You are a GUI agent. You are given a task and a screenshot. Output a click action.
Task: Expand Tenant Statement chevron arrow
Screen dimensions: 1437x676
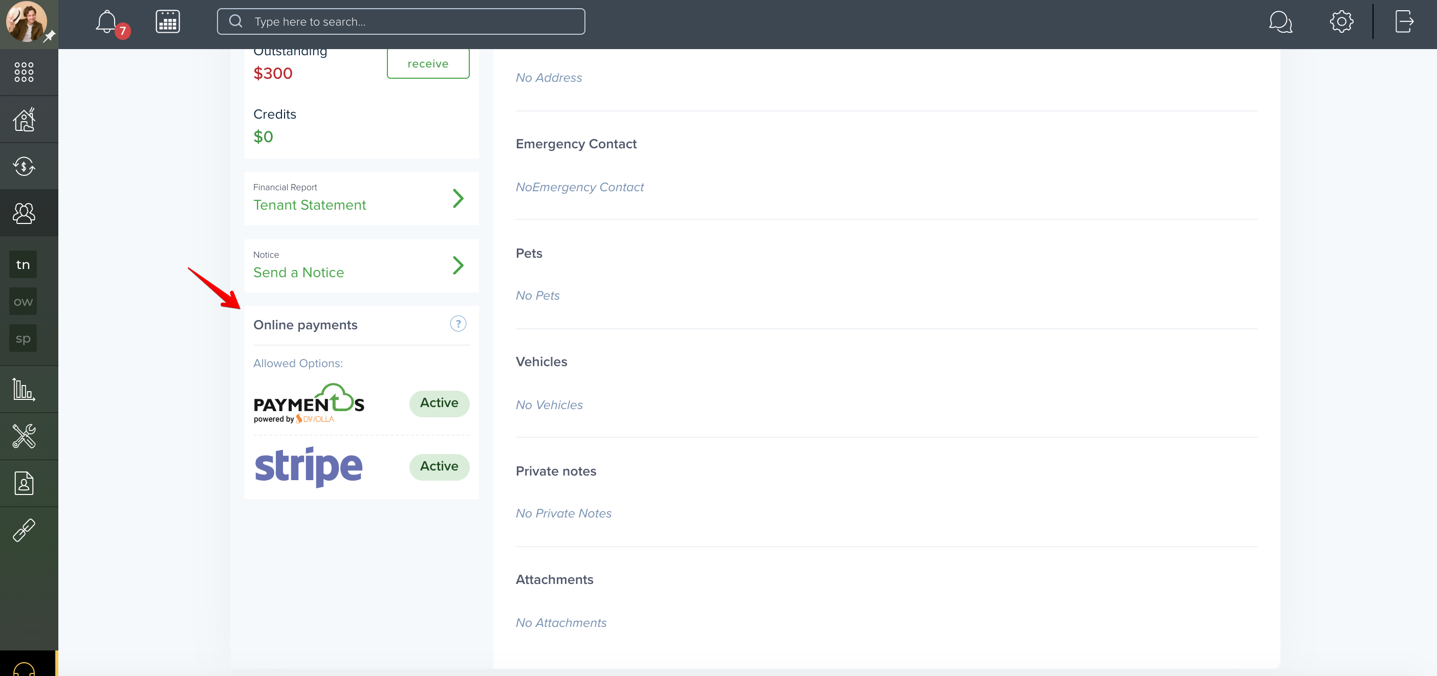click(458, 198)
